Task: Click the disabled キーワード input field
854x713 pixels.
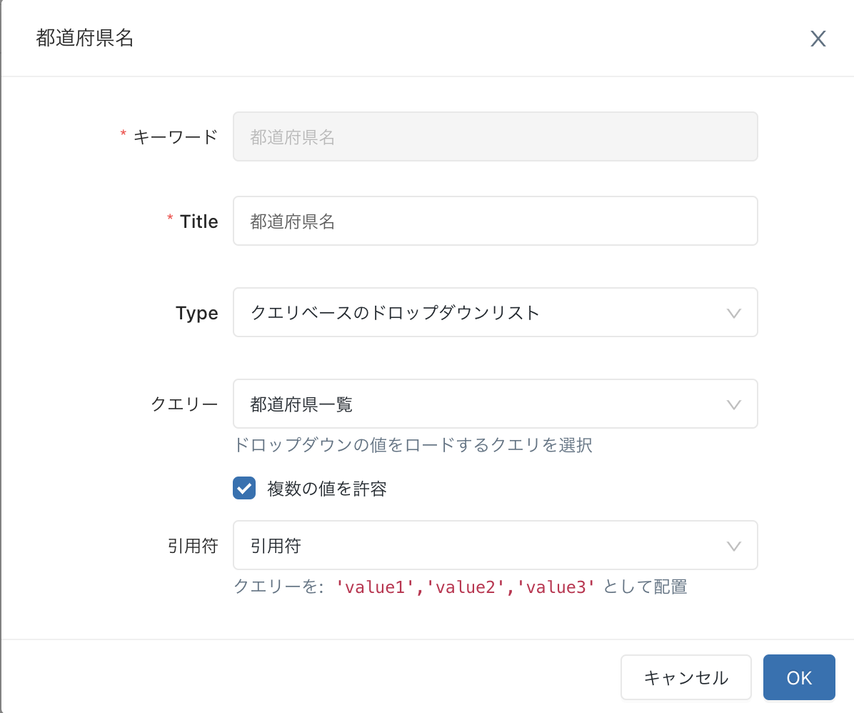Action: point(494,136)
